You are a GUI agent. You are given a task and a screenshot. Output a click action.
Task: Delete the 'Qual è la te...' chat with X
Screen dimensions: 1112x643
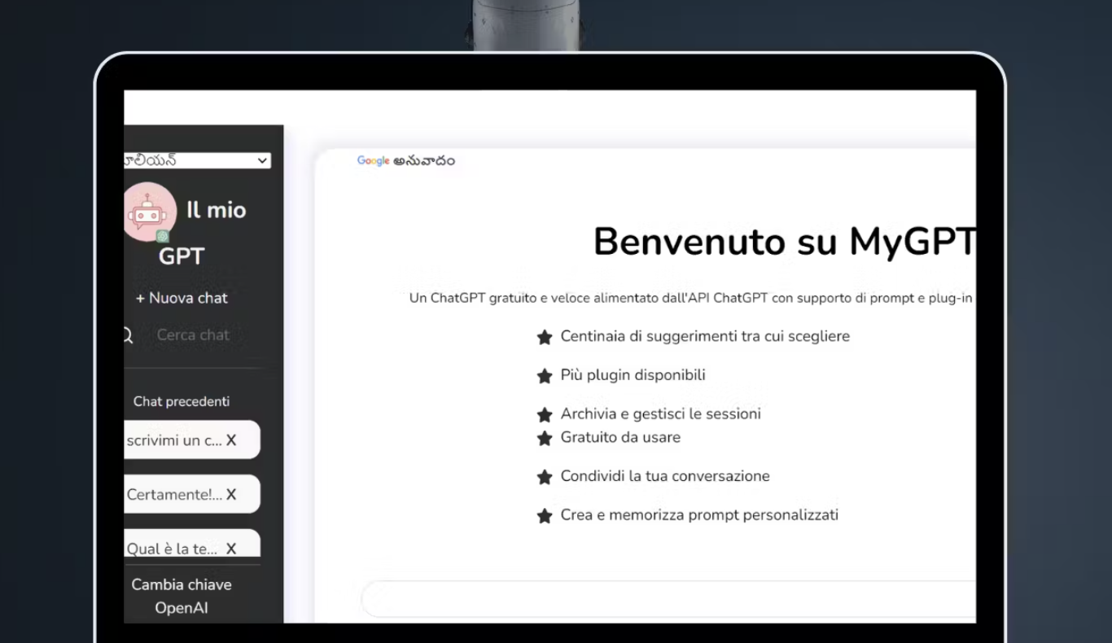click(231, 549)
